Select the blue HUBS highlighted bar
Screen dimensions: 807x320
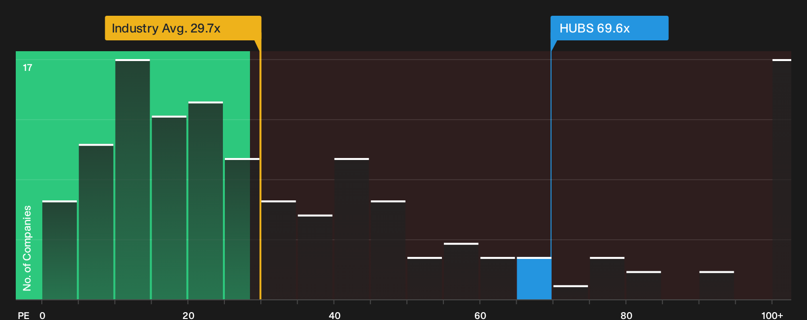tap(534, 279)
